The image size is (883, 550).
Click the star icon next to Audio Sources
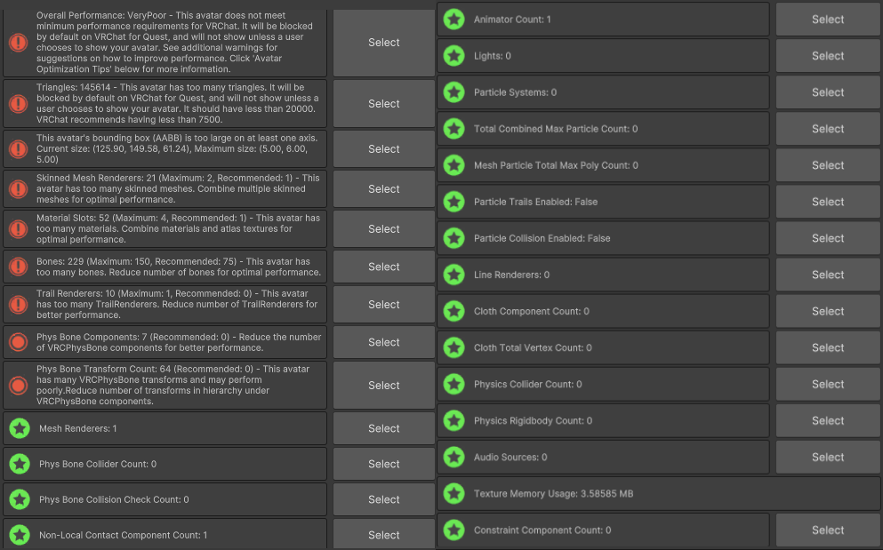(x=454, y=457)
